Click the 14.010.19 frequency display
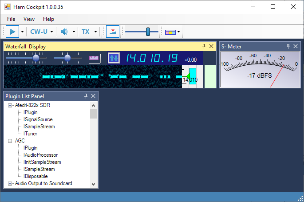Screen dimensions: 304x202 tap(151, 58)
